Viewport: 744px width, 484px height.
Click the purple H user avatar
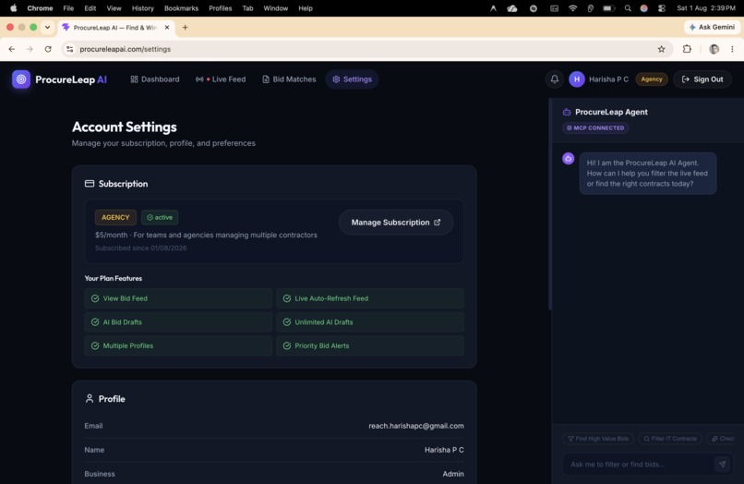pyautogui.click(x=577, y=79)
